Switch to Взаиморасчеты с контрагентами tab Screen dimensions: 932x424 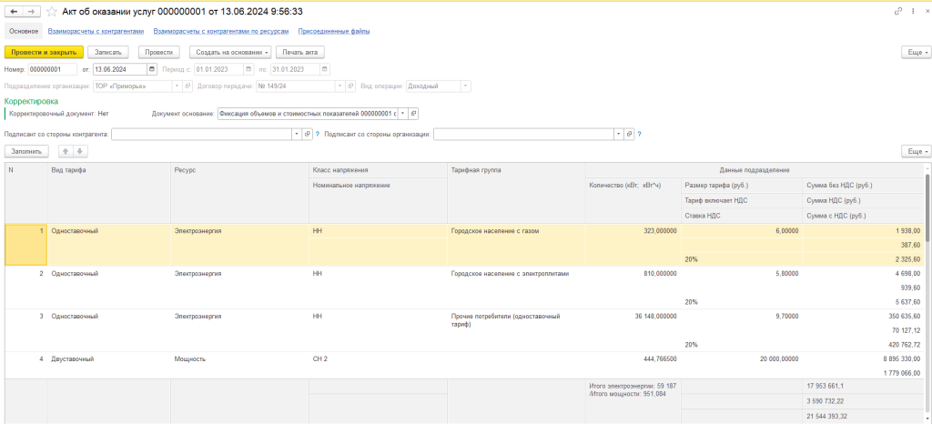[x=96, y=32]
